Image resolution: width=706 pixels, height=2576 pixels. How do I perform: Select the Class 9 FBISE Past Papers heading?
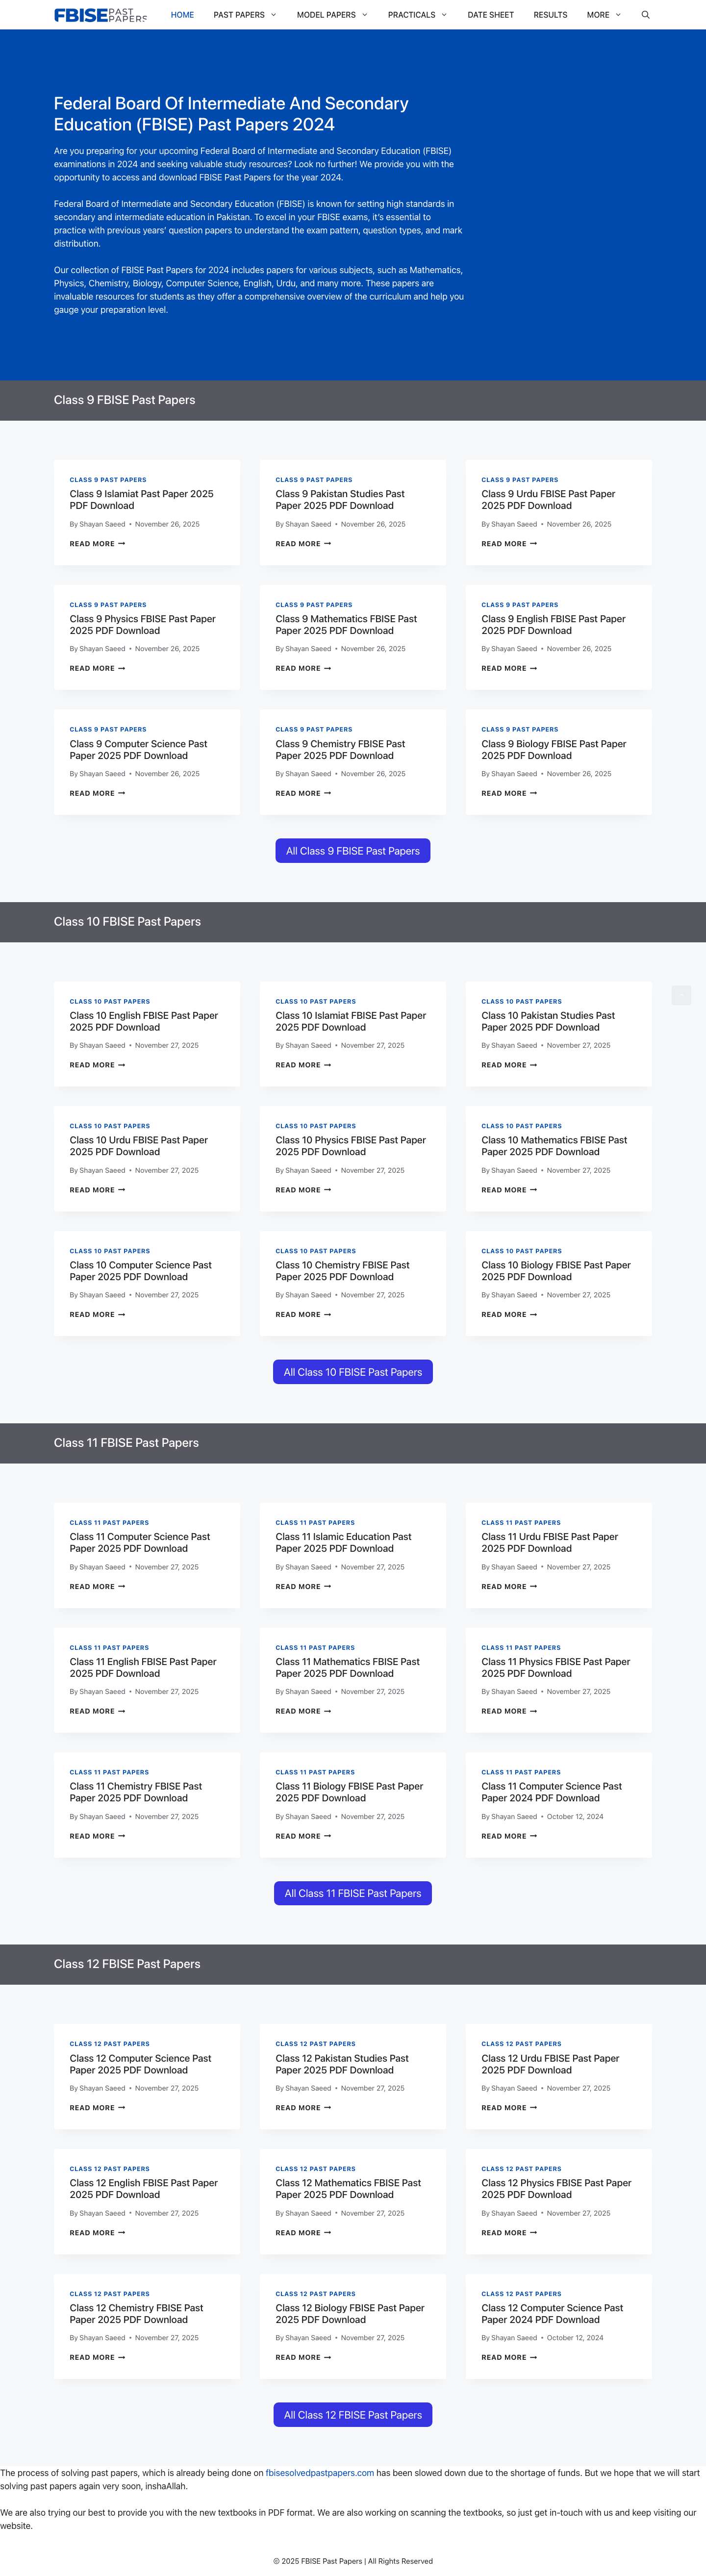[124, 400]
